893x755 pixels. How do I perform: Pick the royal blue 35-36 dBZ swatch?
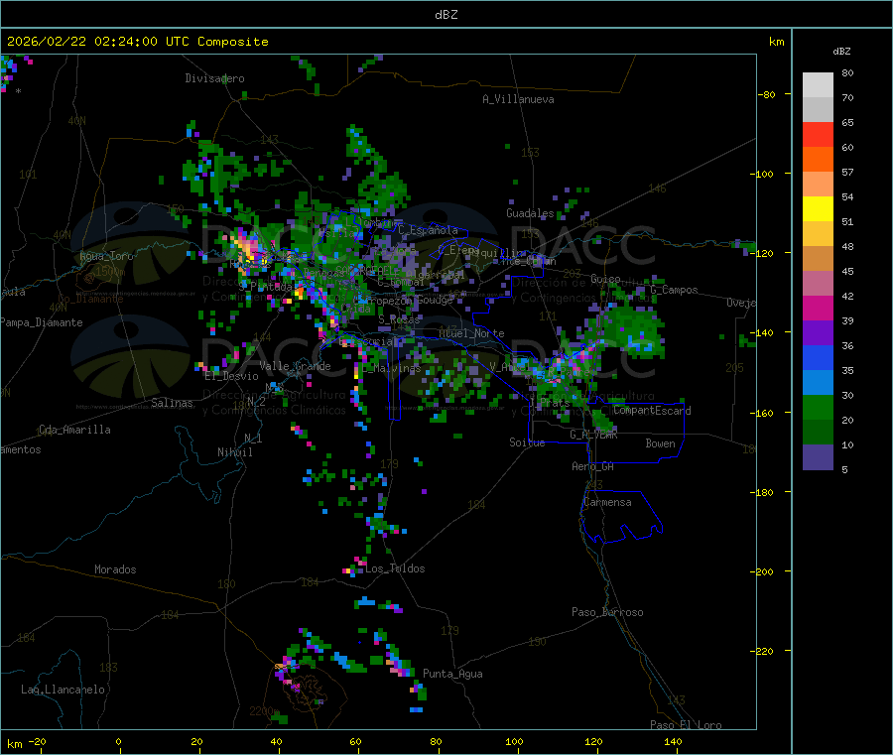tap(818, 357)
